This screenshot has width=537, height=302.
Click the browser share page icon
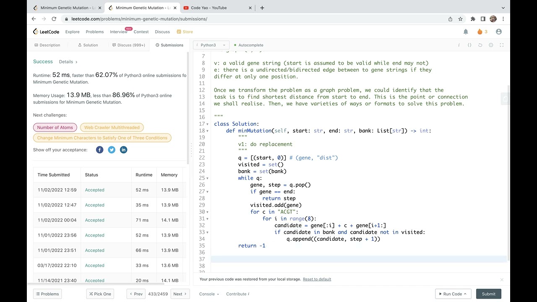450,19
